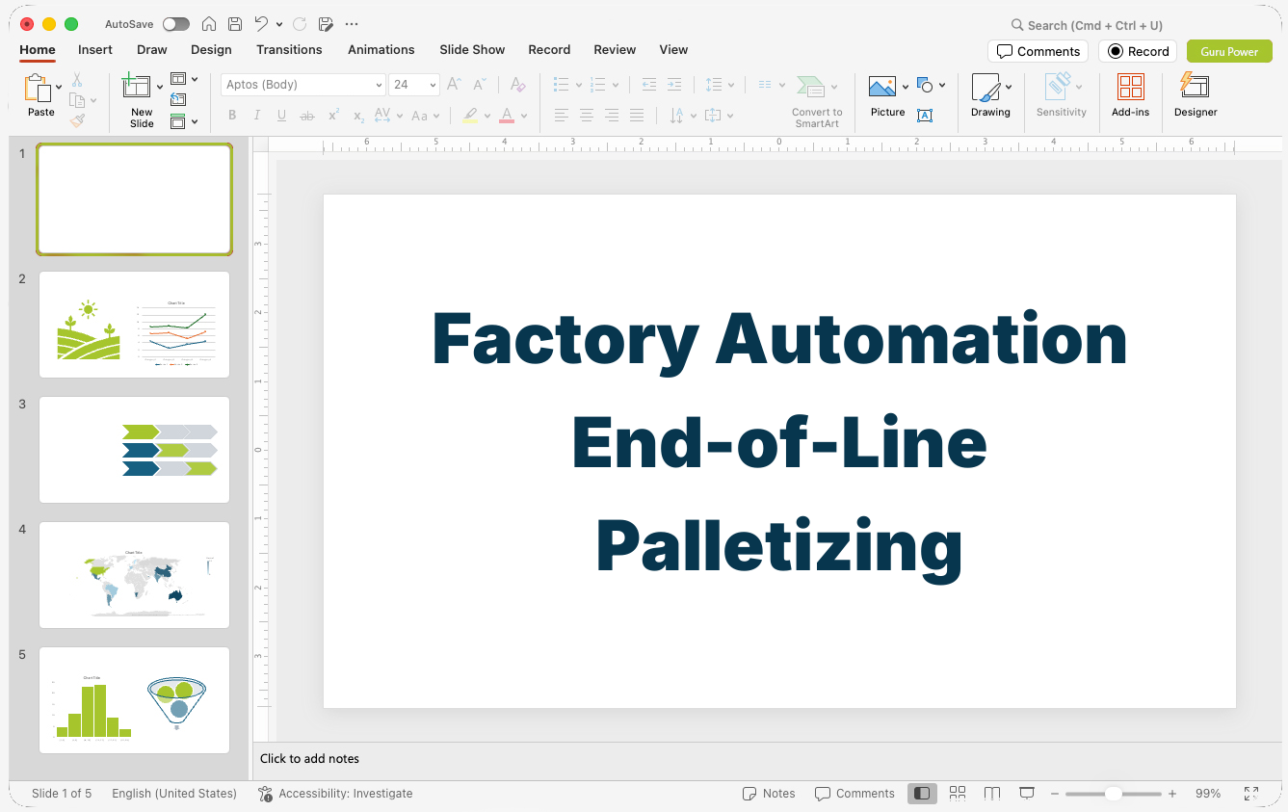Click the text highlight color button
The height and width of the screenshot is (812, 1288).
tap(469, 116)
